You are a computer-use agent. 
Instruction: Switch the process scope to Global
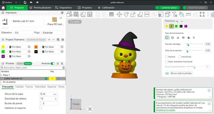coord(20,63)
